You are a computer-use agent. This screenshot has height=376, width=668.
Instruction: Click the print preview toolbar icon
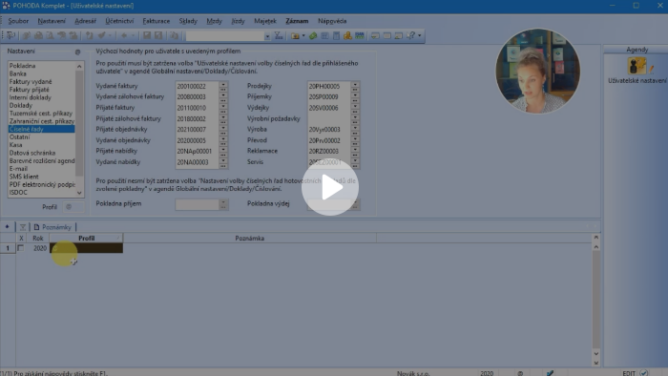tap(50, 35)
